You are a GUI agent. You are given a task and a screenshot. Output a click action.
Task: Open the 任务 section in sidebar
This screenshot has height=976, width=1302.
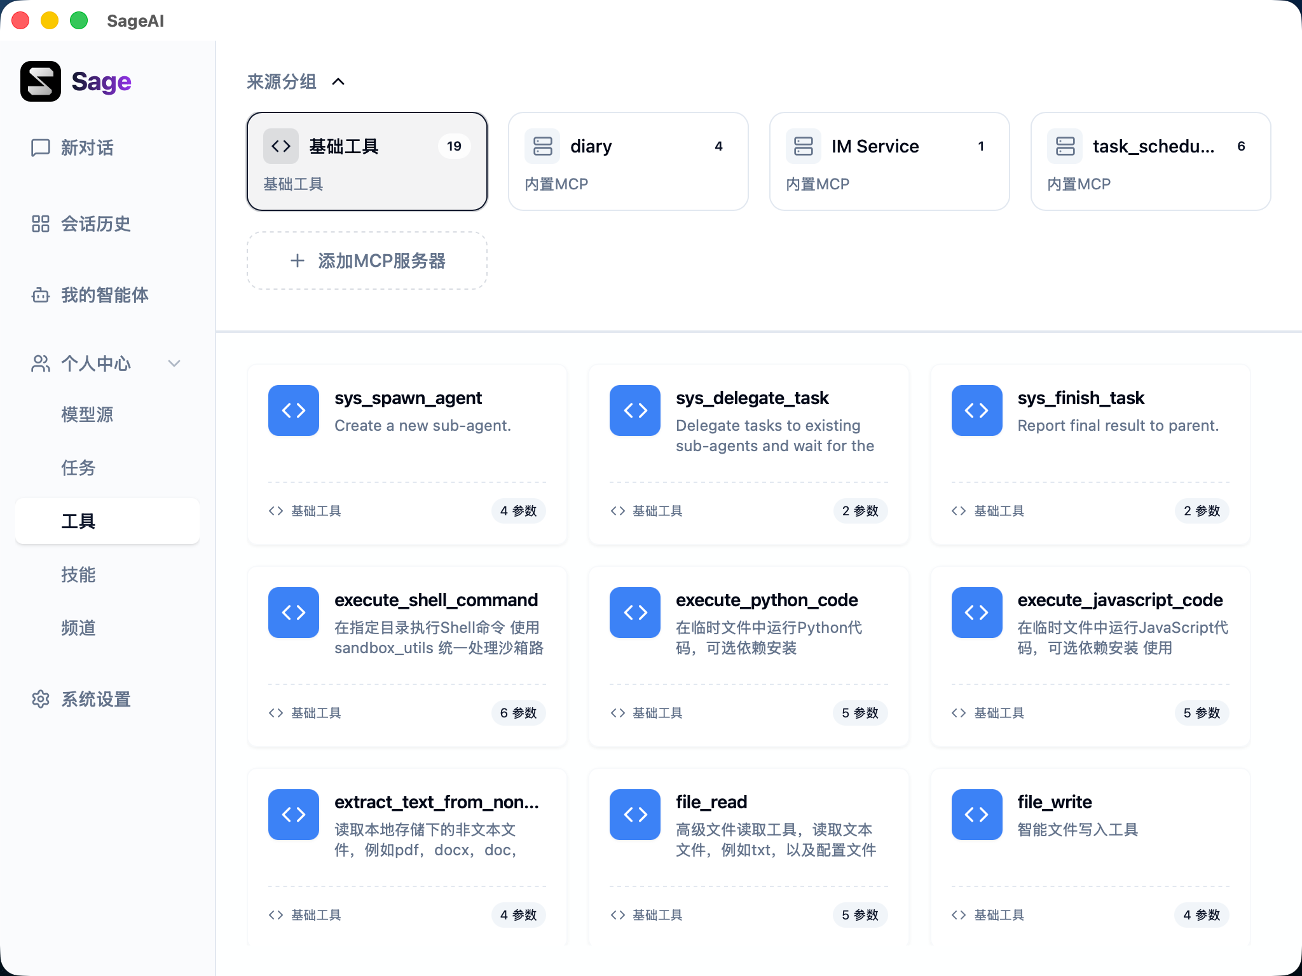78,468
